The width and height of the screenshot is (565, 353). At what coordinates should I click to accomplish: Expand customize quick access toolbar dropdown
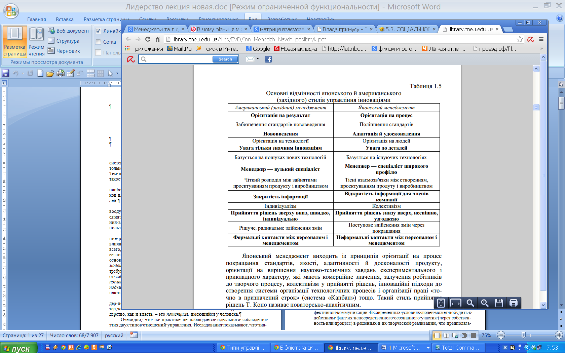tap(117, 73)
